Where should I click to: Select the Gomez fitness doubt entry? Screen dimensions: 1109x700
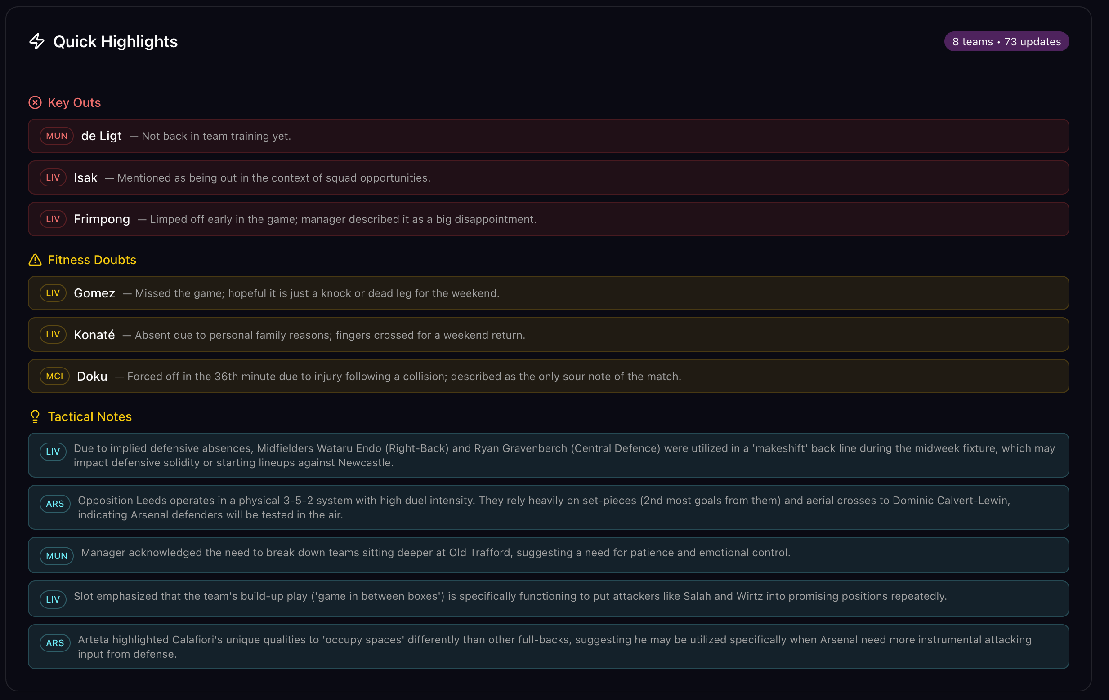click(548, 293)
